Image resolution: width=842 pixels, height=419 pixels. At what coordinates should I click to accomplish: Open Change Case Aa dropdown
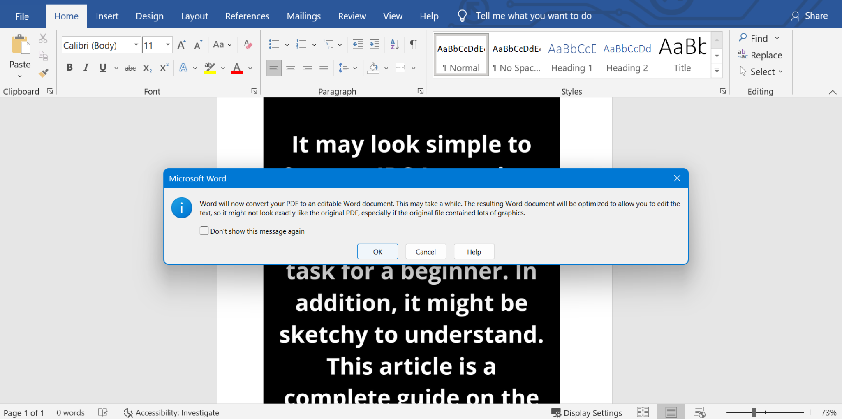click(222, 45)
